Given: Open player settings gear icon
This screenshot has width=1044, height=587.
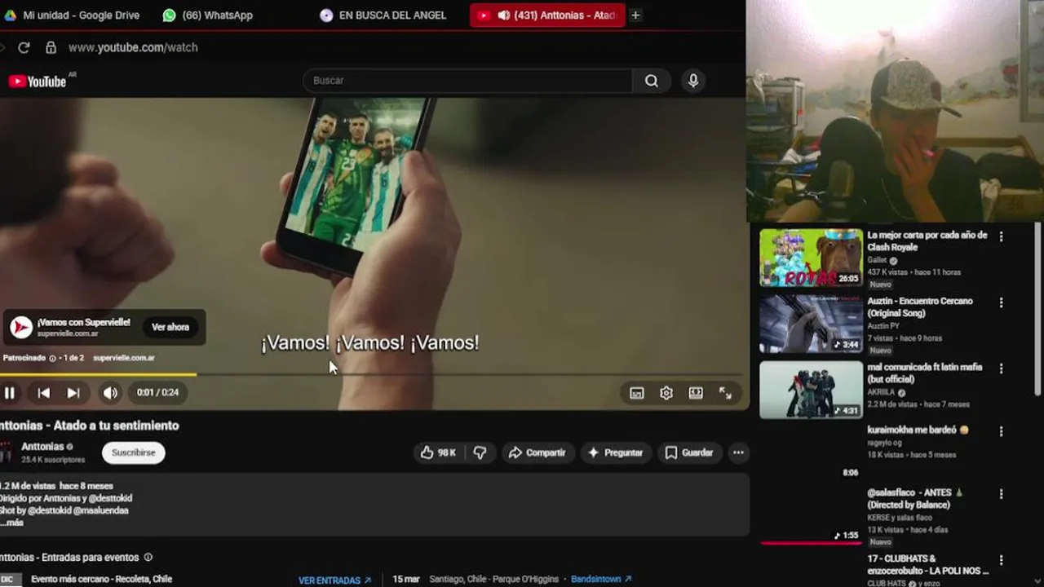Looking at the screenshot, I should point(666,393).
